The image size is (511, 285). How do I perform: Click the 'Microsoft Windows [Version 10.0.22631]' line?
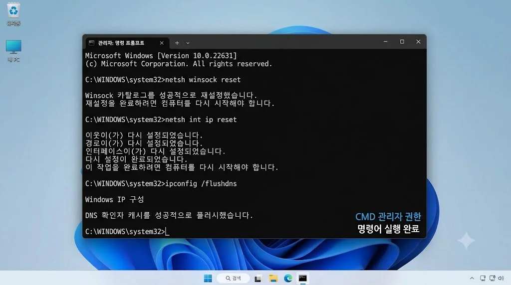(161, 56)
